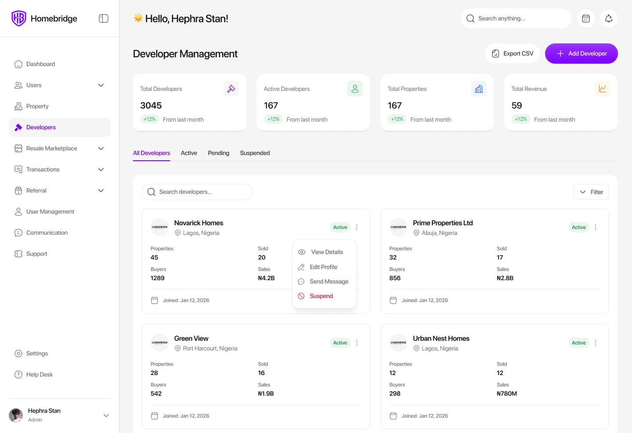Screen dimensions: 632x433
Task: Switch to the Pending tab
Action: [x=219, y=153]
